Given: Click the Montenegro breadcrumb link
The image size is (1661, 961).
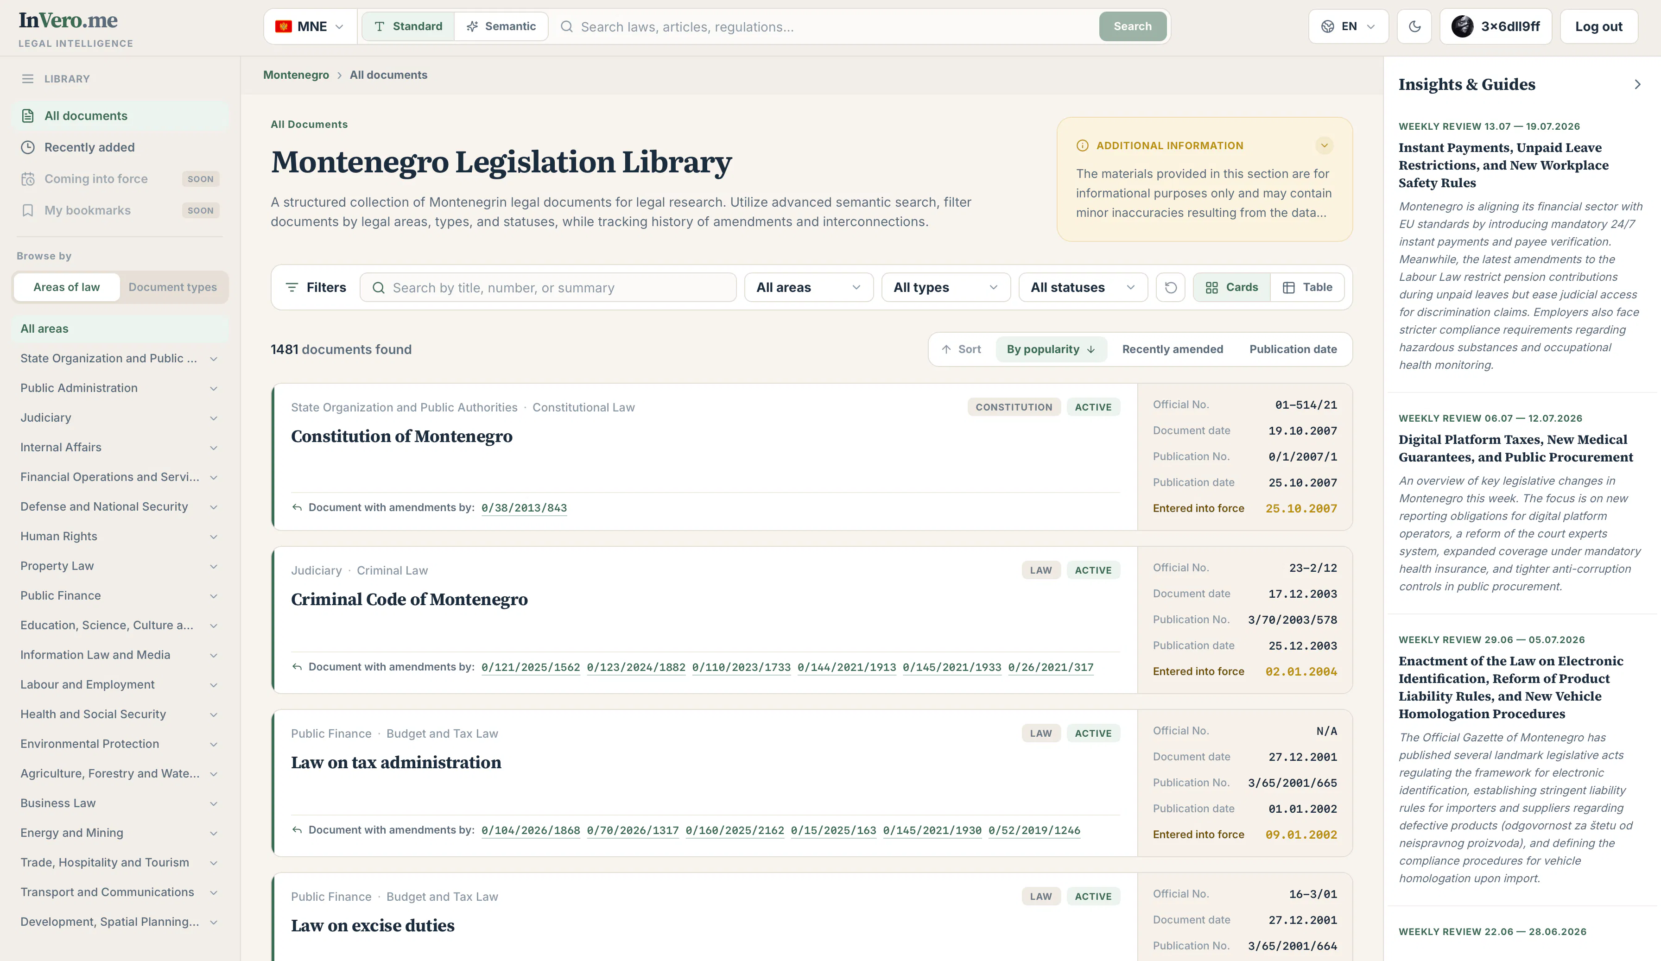Looking at the screenshot, I should pos(296,75).
